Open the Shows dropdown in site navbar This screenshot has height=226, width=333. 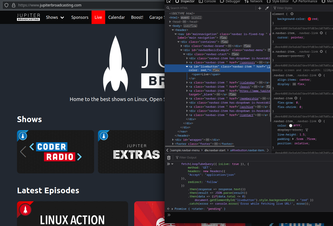coord(55,17)
